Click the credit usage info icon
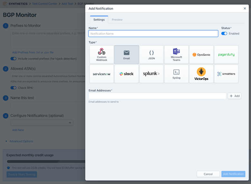The height and width of the screenshot is (184, 251). pyautogui.click(x=8, y=168)
